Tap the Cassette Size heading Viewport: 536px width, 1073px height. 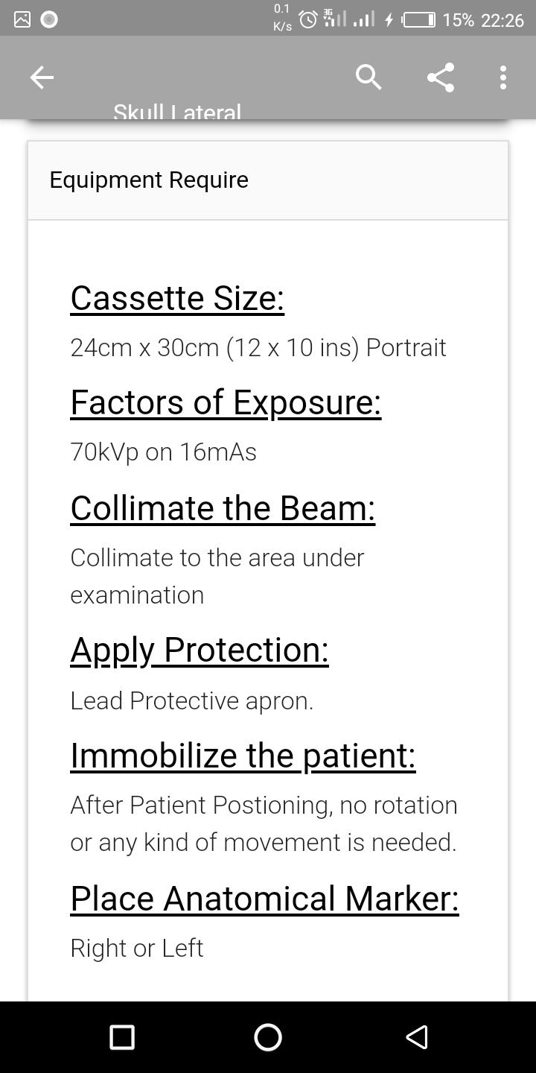point(177,298)
